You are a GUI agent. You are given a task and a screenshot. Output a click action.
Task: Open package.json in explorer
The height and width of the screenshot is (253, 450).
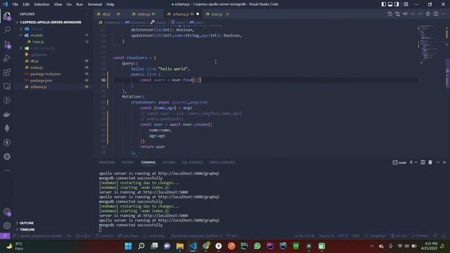click(x=53, y=81)
